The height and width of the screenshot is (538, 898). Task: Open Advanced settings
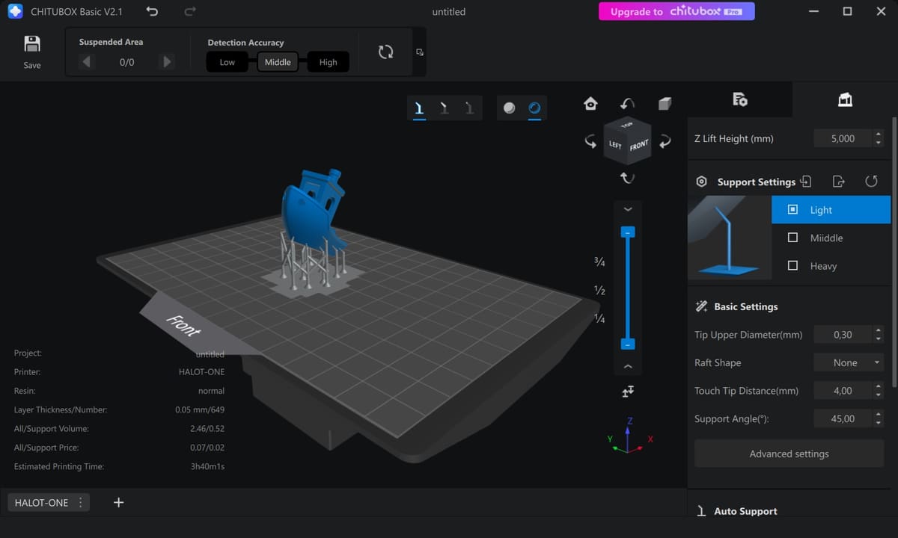[789, 454]
